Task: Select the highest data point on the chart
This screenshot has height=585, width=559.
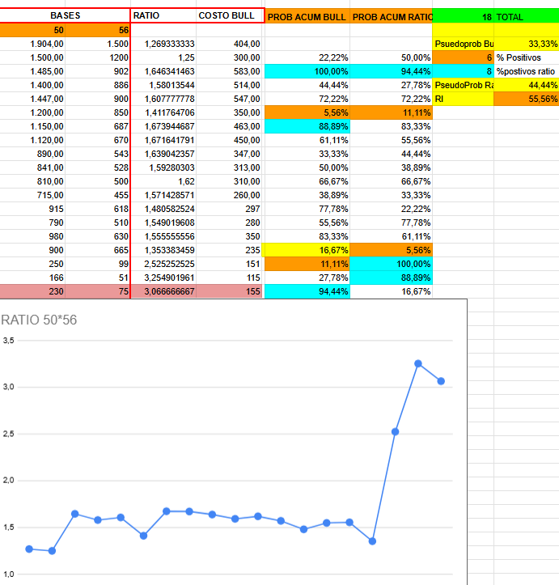Action: point(418,363)
